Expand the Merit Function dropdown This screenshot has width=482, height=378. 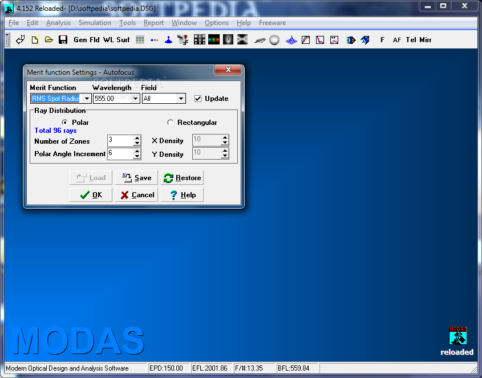[x=87, y=98]
